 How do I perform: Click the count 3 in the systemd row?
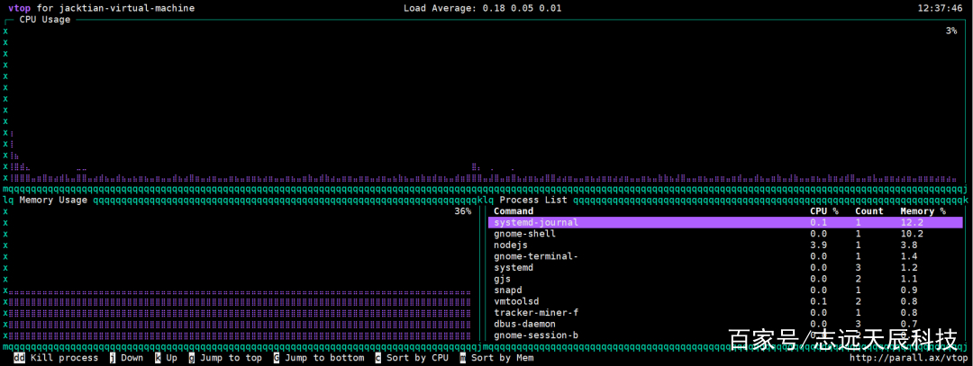point(859,268)
